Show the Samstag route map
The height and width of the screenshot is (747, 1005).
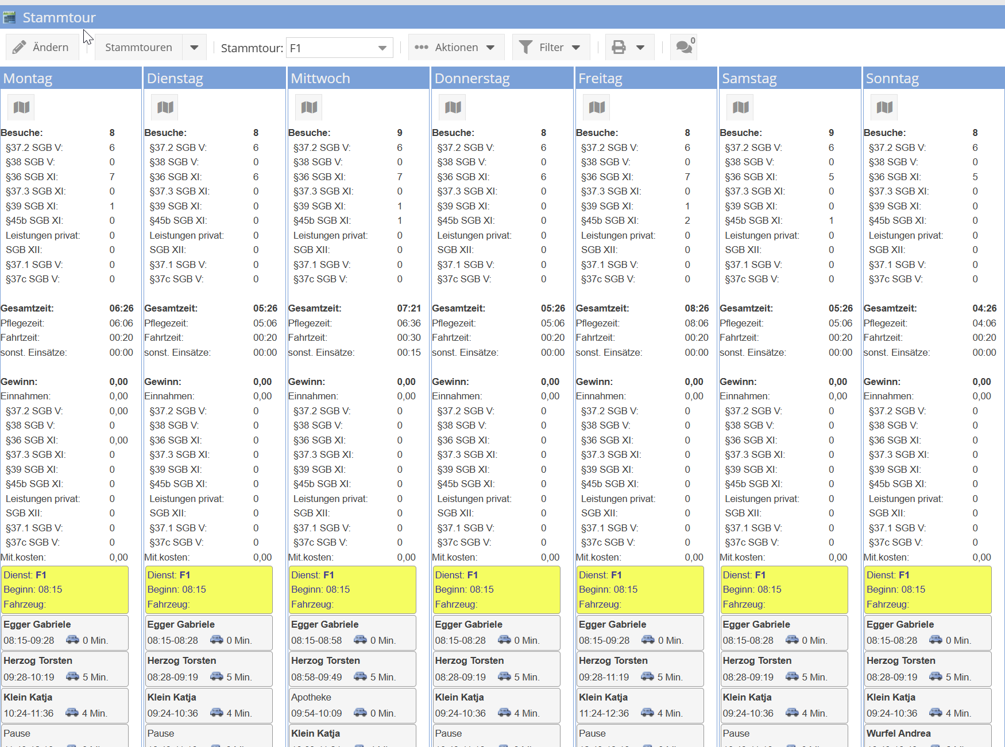(x=741, y=107)
